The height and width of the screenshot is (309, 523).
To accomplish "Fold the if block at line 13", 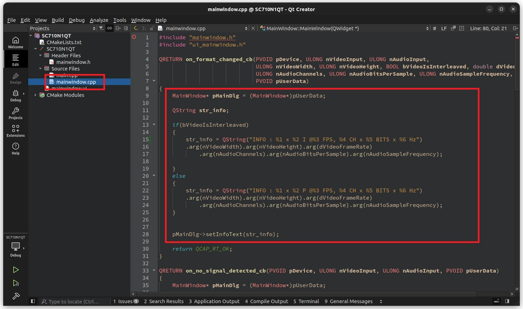I will click(154, 125).
